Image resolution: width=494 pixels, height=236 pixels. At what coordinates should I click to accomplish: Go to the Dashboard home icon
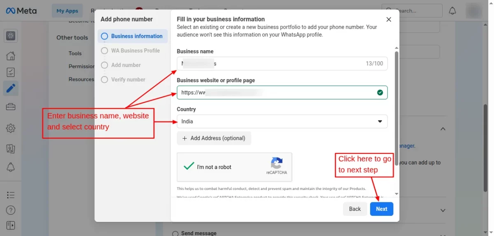11,56
